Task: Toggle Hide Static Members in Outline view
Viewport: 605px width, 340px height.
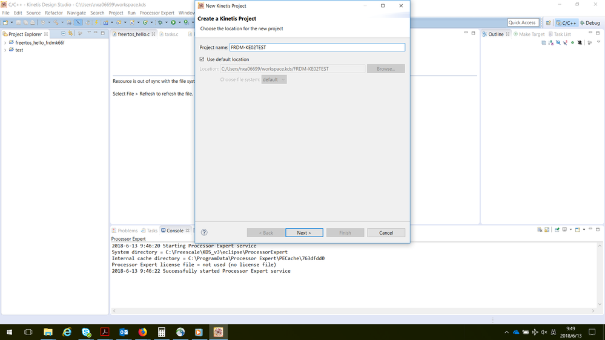Action: tap(565, 42)
